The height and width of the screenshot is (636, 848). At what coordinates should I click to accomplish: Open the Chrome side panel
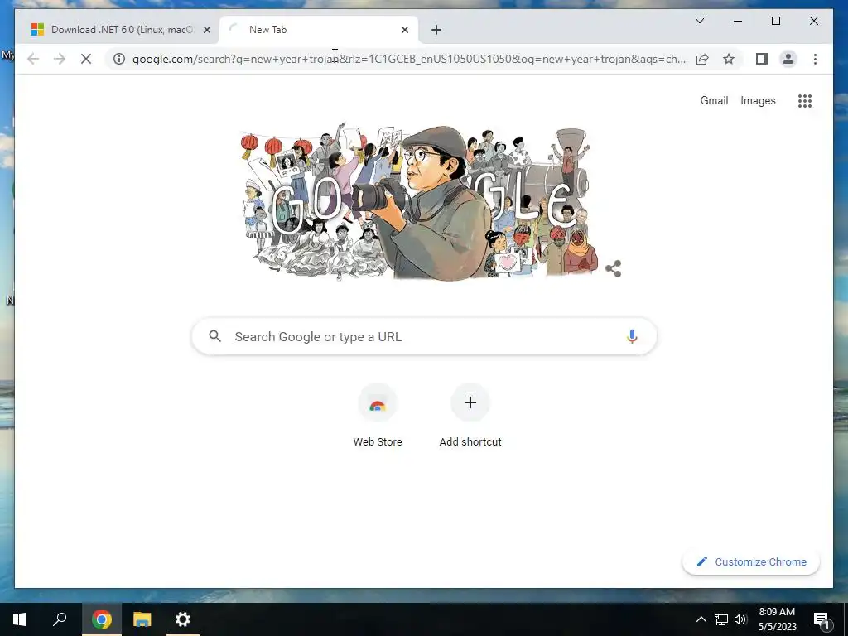point(762,59)
